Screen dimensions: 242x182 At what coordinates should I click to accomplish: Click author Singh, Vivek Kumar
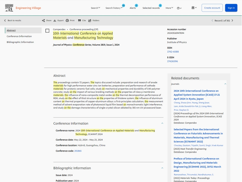click(214, 145)
